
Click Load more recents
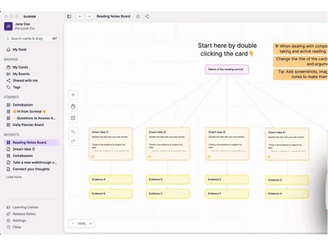click(14, 177)
